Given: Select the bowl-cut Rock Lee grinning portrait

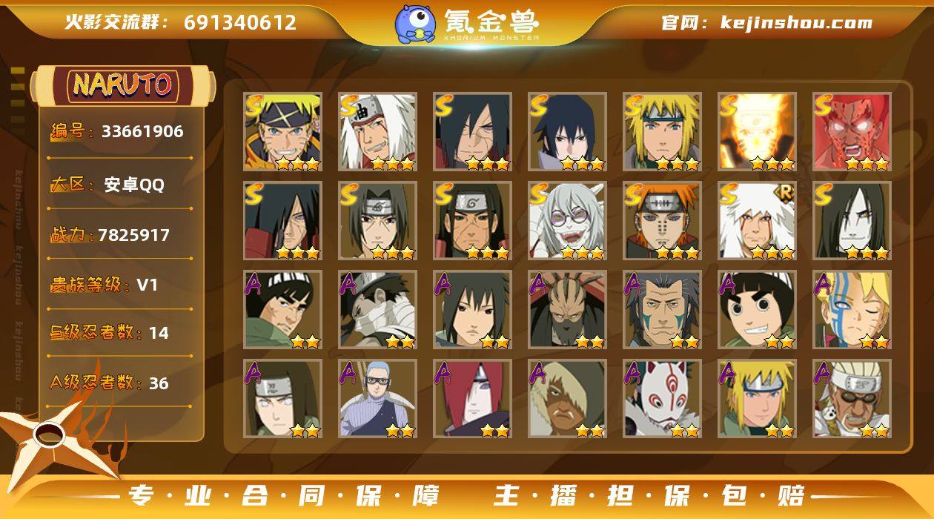Looking at the screenshot, I should [757, 309].
